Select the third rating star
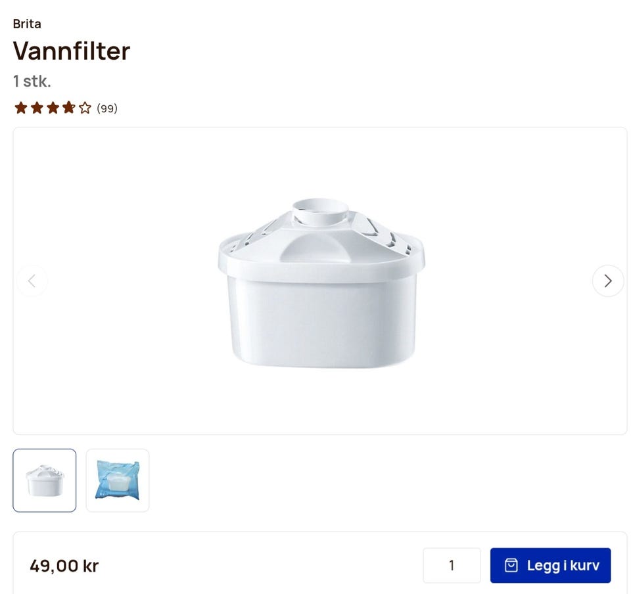 [x=53, y=108]
